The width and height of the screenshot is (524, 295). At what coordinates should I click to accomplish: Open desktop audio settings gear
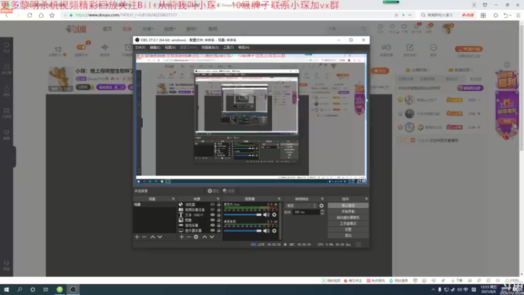coord(274,231)
